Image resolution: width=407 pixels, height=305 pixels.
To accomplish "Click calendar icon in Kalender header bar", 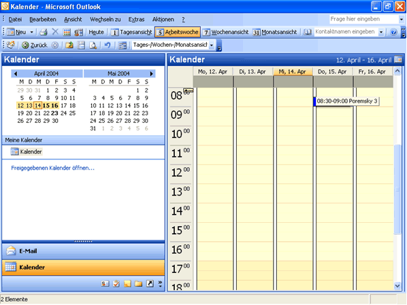I will [398, 60].
